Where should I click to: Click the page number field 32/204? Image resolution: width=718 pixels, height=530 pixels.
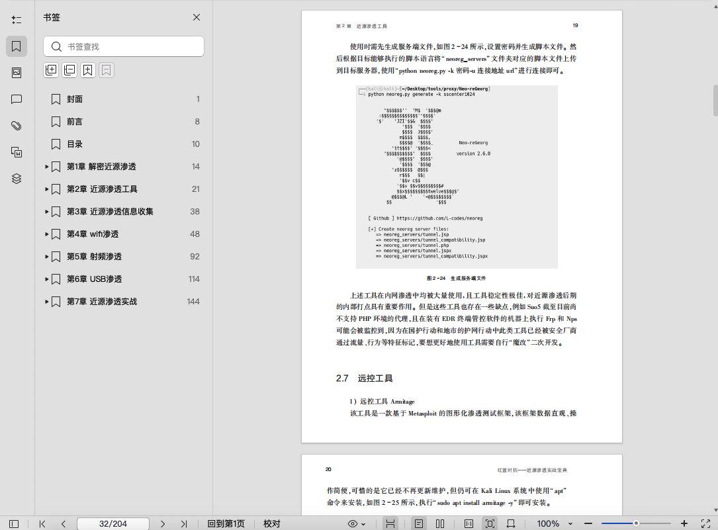pyautogui.click(x=113, y=523)
